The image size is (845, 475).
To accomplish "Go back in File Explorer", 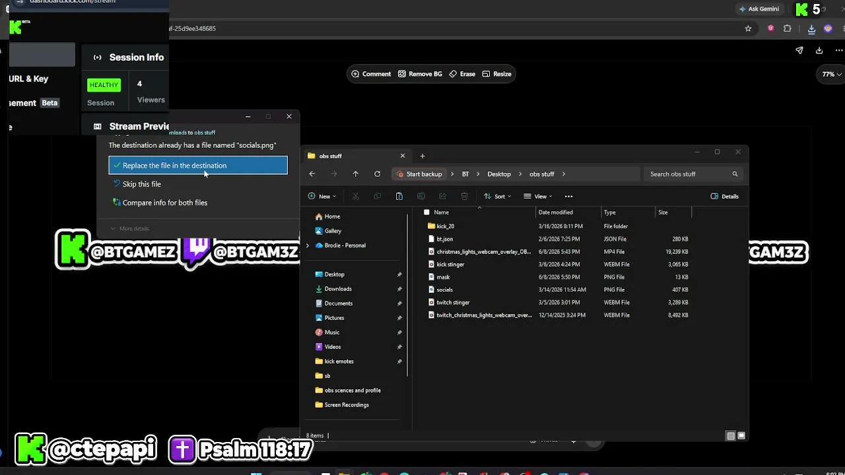I will 312,174.
